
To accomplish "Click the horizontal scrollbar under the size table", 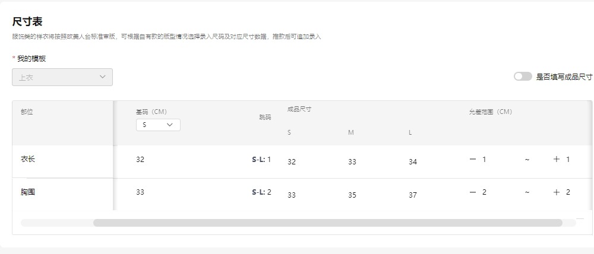I will 327,223.
